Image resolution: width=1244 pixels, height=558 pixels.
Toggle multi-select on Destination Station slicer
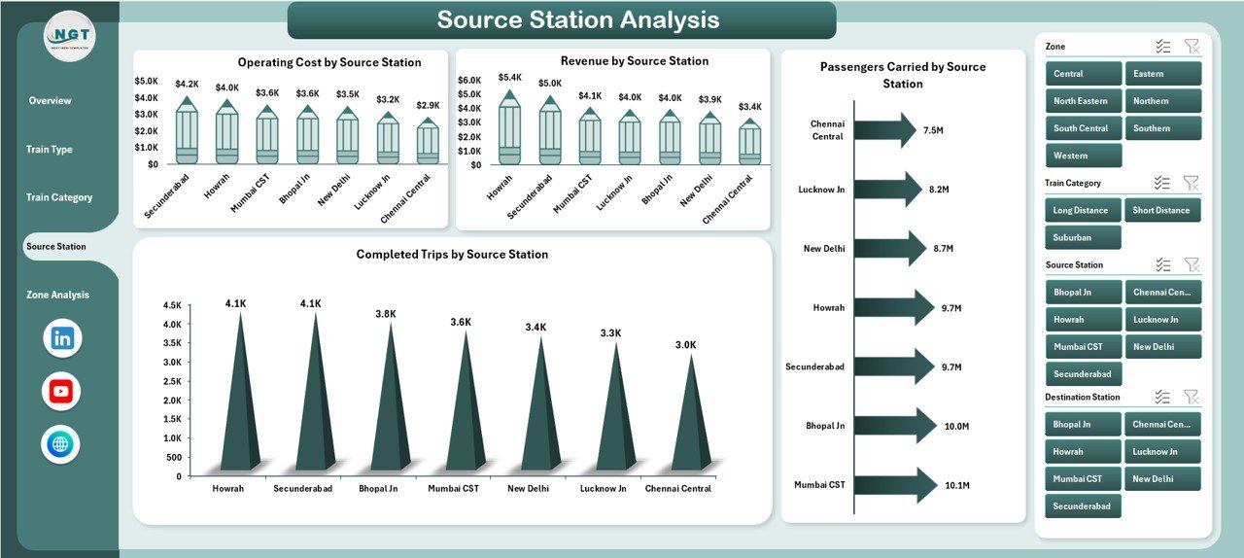(1162, 397)
